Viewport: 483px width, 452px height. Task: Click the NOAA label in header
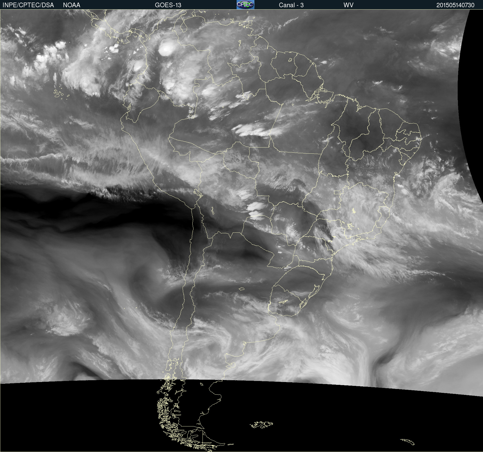72,5
